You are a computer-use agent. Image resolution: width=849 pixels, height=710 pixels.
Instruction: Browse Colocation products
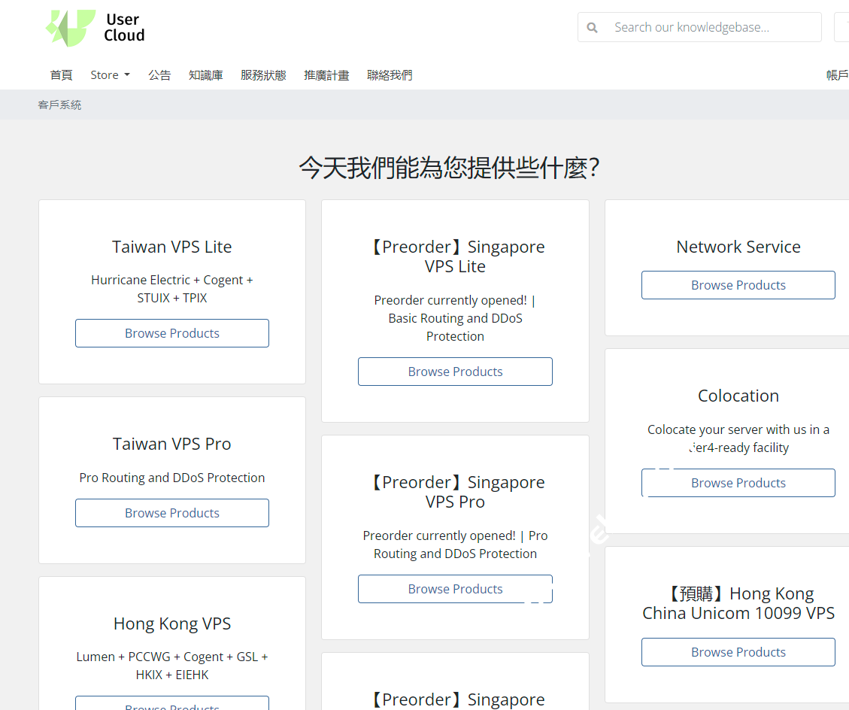[x=738, y=483]
